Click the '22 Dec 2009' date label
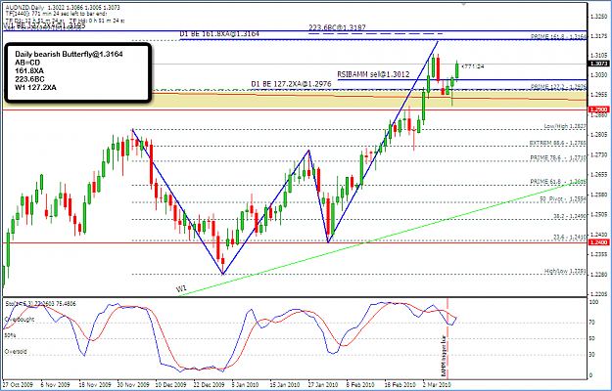 click(x=209, y=384)
